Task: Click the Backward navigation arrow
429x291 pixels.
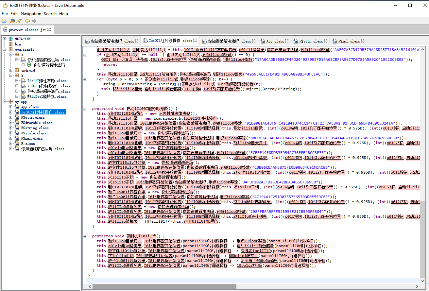Action: (x=27, y=21)
